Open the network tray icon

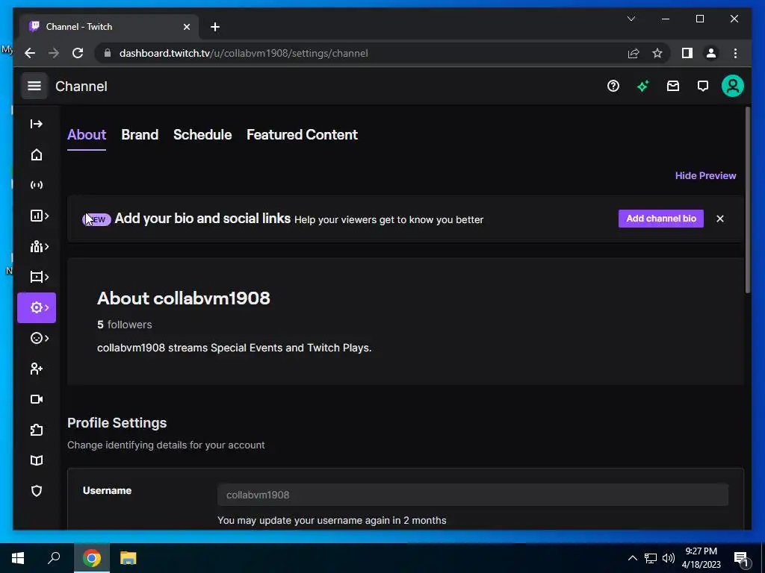point(651,558)
